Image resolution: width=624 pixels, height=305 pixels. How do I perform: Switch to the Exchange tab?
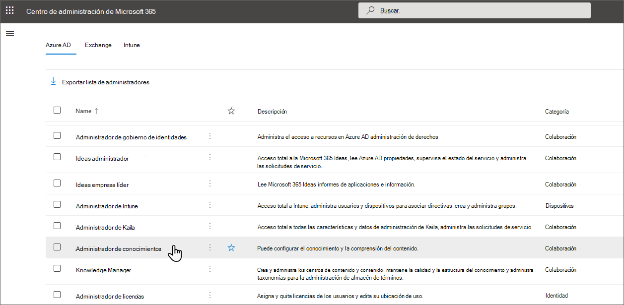(98, 45)
